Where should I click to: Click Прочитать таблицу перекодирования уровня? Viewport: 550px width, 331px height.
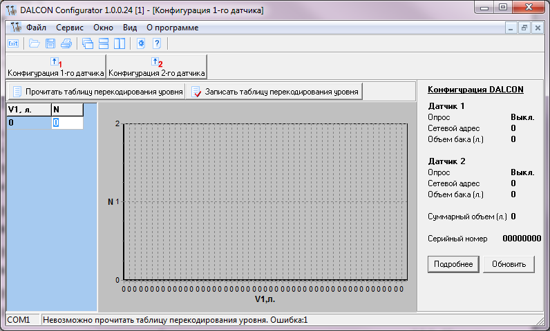tap(97, 91)
